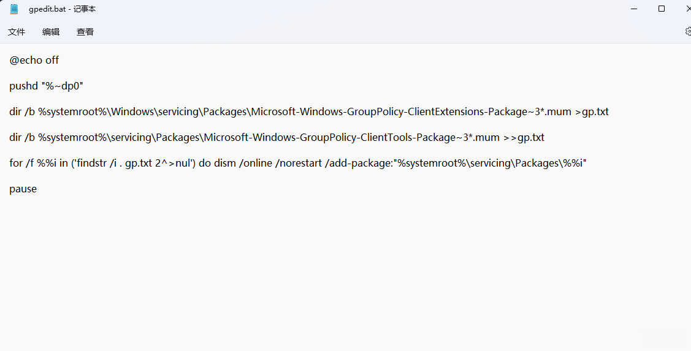Click the "/add-package:" parameter text
Viewport: 691px width, 351px height.
[x=362, y=164]
